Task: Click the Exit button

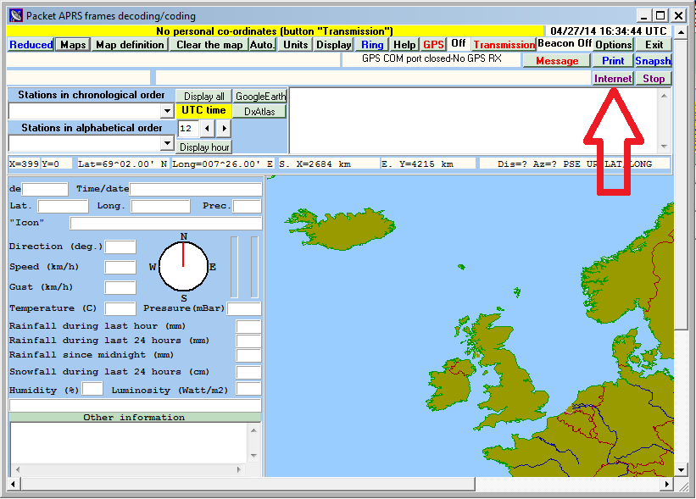Action: 654,45
